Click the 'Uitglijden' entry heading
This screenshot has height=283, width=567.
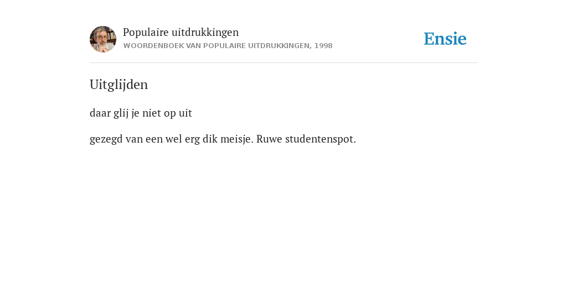pos(118,85)
